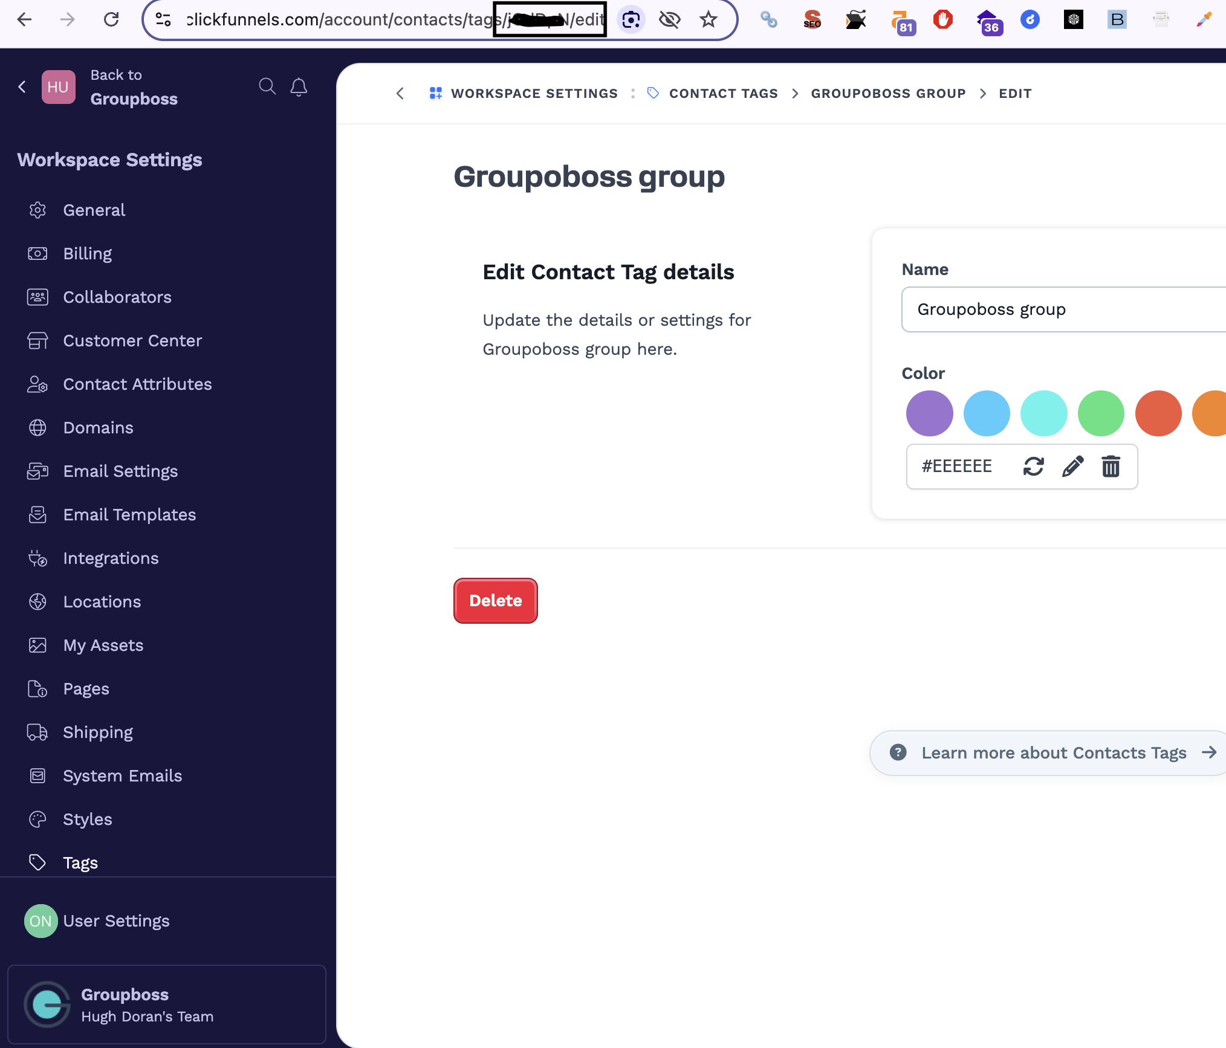This screenshot has height=1048, width=1226.
Task: Open Collaborators settings
Action: coord(117,297)
